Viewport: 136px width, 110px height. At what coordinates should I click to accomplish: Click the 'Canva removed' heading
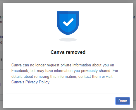click(68, 52)
